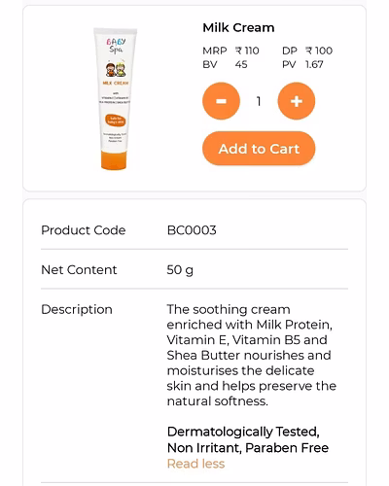Click the Milk Cream product title
The height and width of the screenshot is (486, 389).
click(x=238, y=28)
